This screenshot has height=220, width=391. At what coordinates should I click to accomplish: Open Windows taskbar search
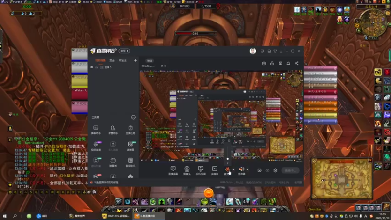coord(15,216)
